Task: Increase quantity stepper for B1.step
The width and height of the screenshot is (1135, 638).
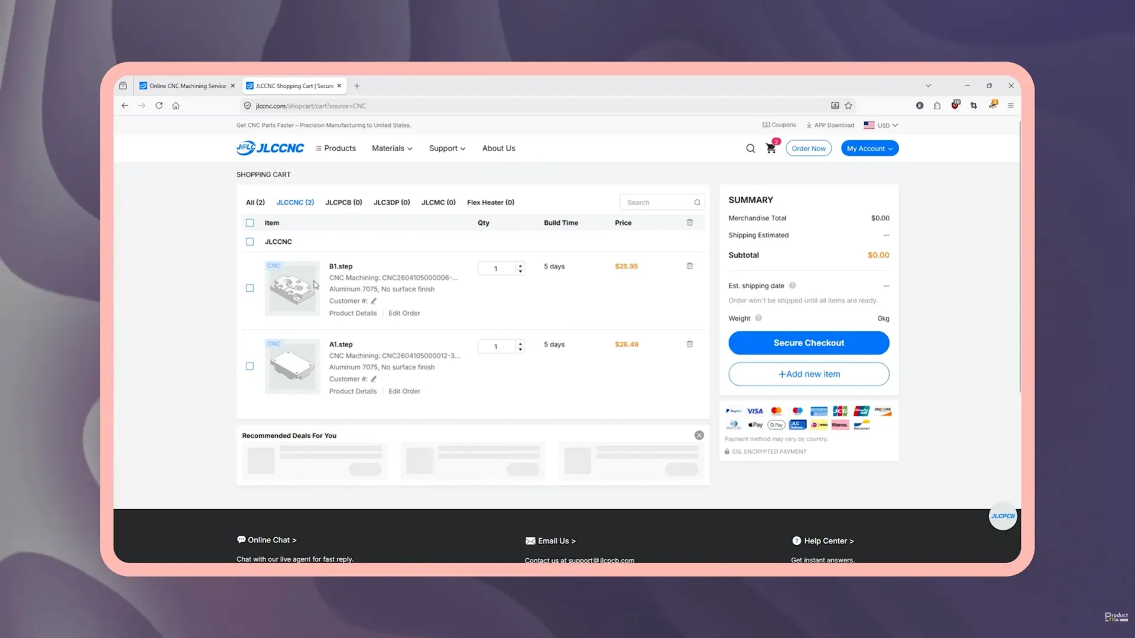Action: 520,265
